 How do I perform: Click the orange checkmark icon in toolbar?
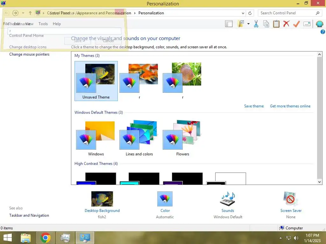296,24
